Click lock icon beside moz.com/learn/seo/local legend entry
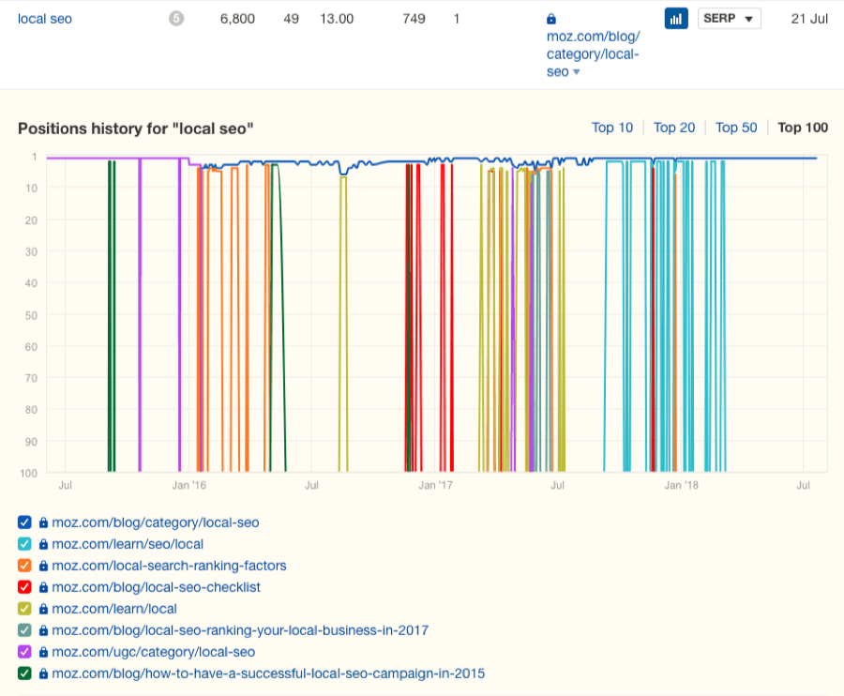The image size is (844, 696). (x=43, y=544)
